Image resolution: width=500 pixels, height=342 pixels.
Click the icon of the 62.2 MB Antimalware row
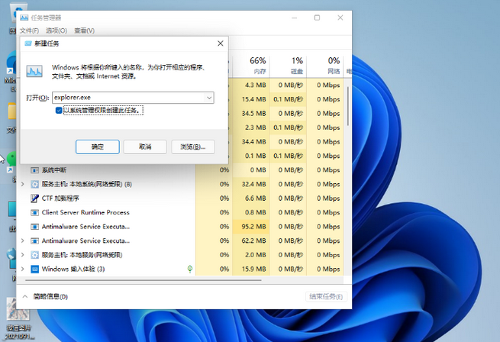pos(34,240)
